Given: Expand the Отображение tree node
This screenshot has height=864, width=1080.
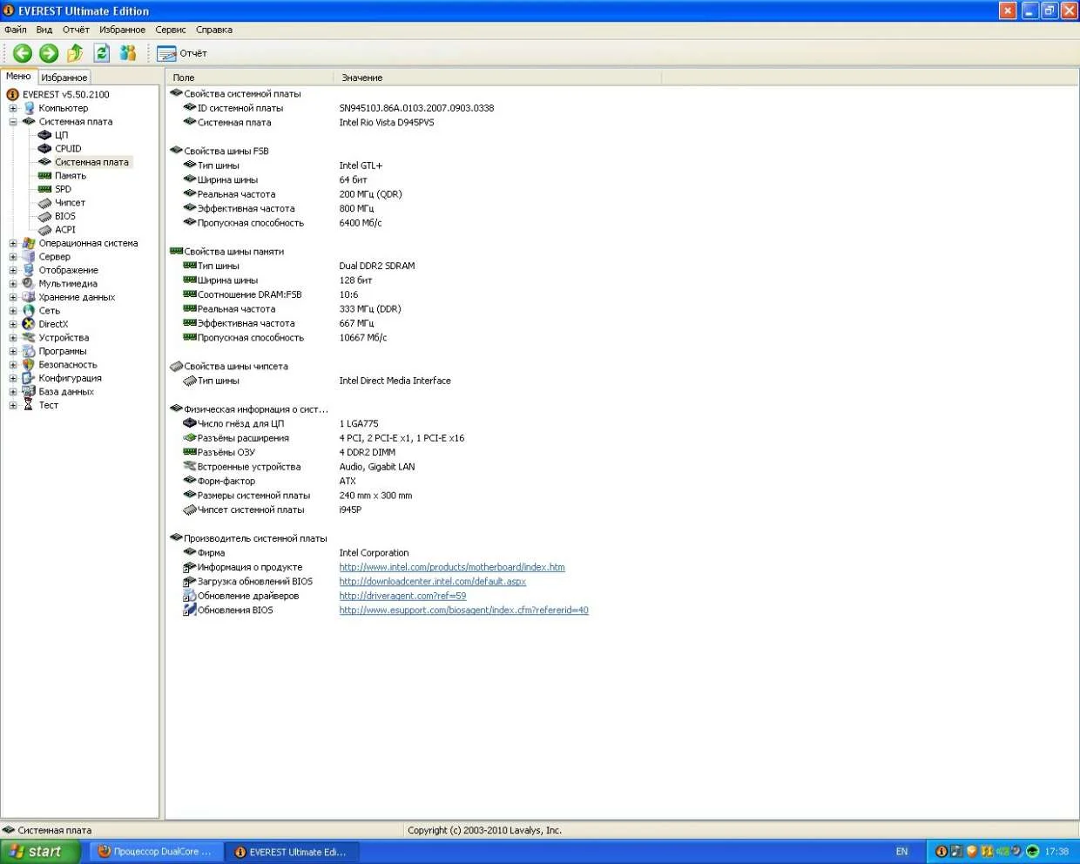Looking at the screenshot, I should point(13,270).
